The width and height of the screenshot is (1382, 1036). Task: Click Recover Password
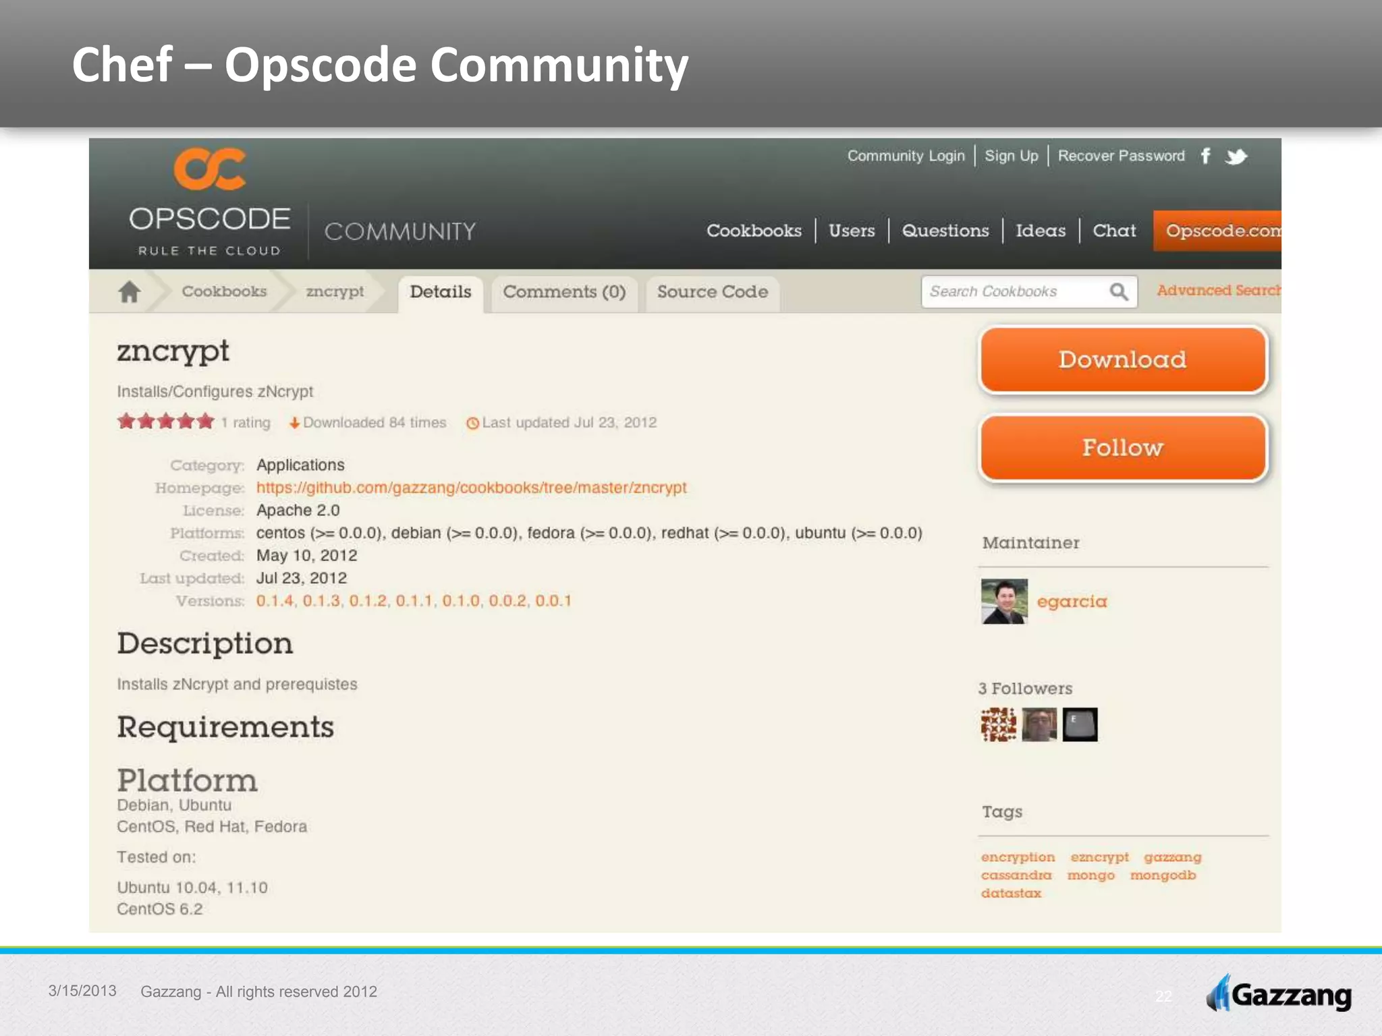point(1121,156)
